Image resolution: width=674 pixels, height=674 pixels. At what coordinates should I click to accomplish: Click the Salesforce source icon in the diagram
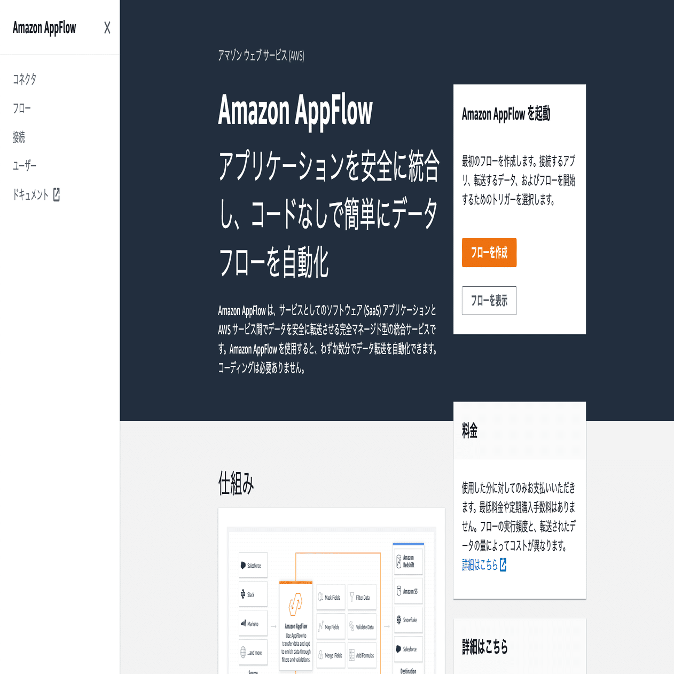[x=244, y=565]
